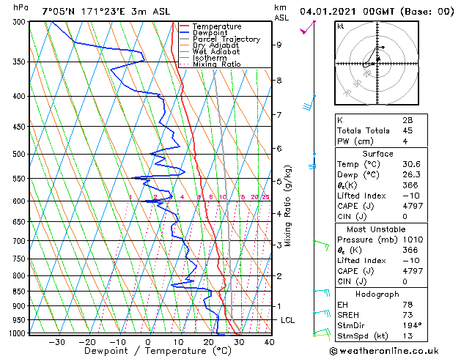Click the 'Dry Adiabat' legend entry

pos(215,45)
